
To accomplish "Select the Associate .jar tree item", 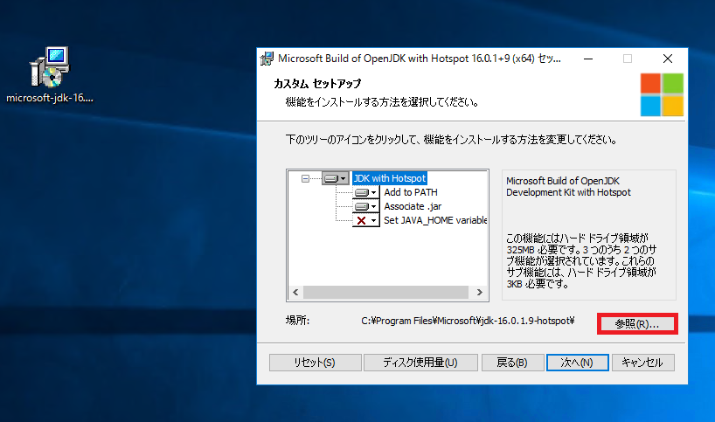I will [x=413, y=206].
